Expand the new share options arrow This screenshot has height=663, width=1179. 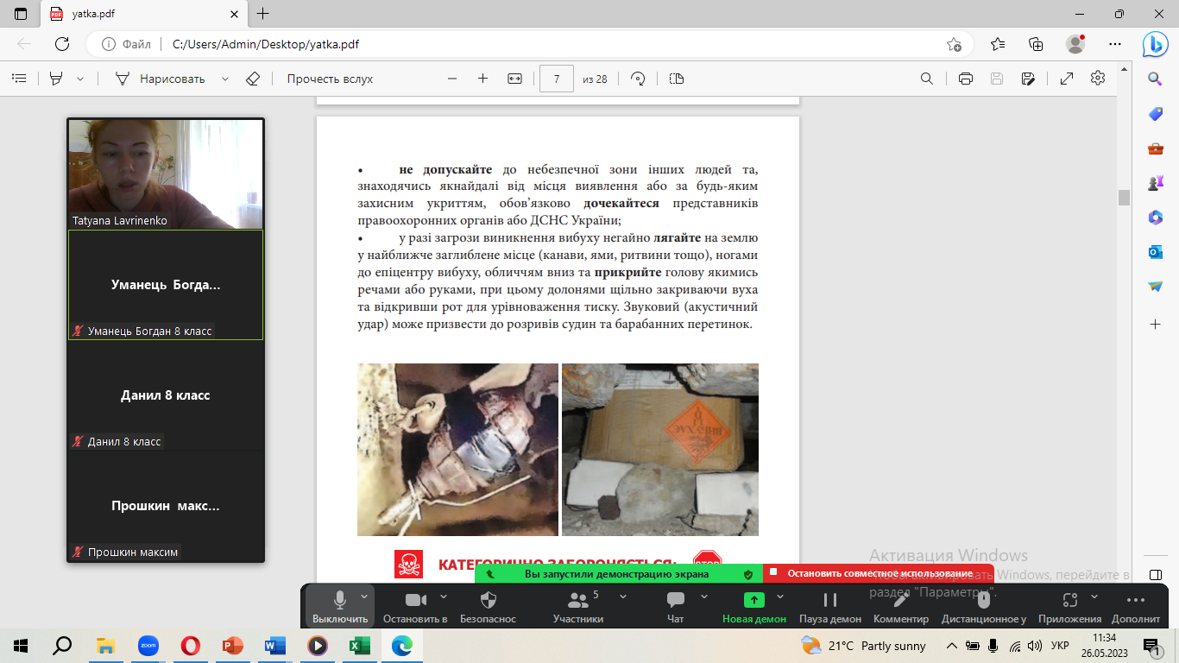tap(780, 596)
